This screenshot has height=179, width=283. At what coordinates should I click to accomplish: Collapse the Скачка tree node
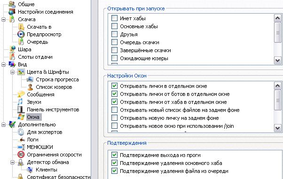[x=3, y=19]
